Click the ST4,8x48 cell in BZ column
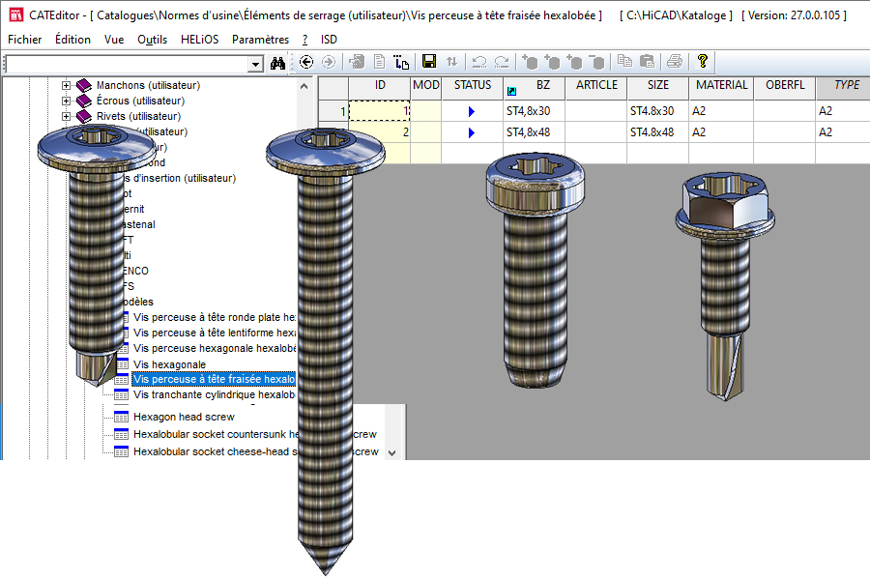 (x=528, y=132)
